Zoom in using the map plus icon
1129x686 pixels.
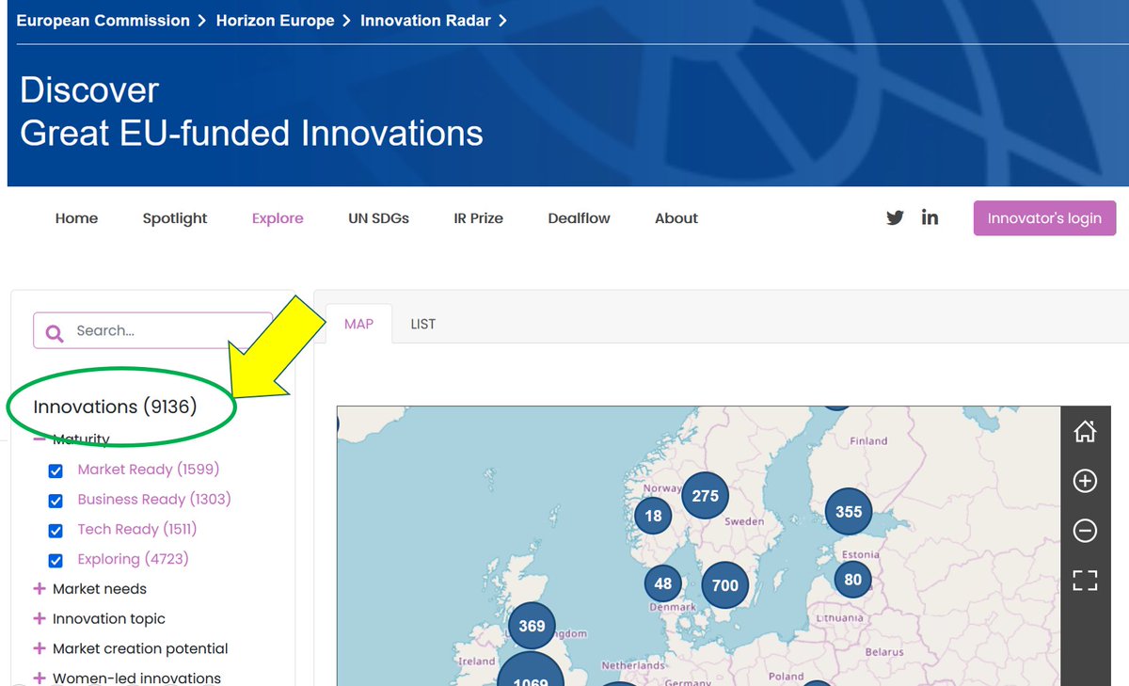[x=1085, y=481]
